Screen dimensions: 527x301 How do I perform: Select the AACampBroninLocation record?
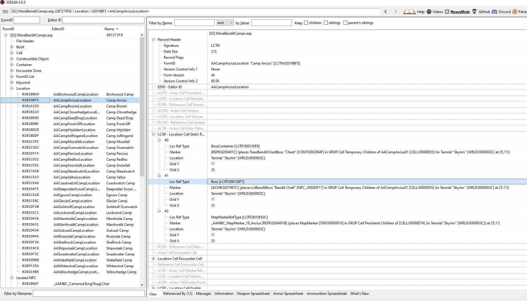(x=70, y=106)
